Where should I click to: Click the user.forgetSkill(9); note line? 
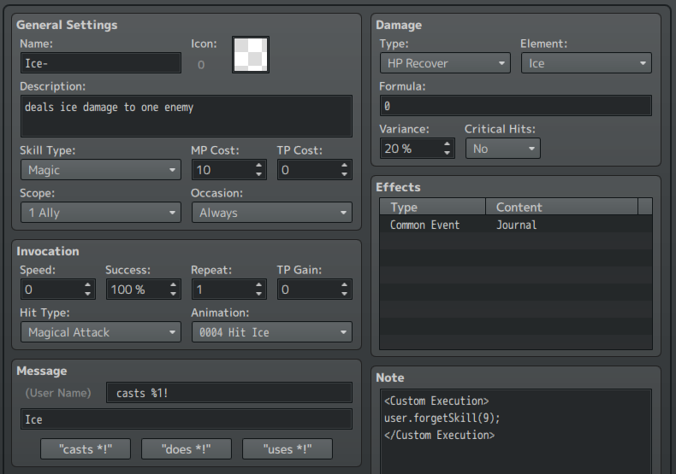coord(442,418)
